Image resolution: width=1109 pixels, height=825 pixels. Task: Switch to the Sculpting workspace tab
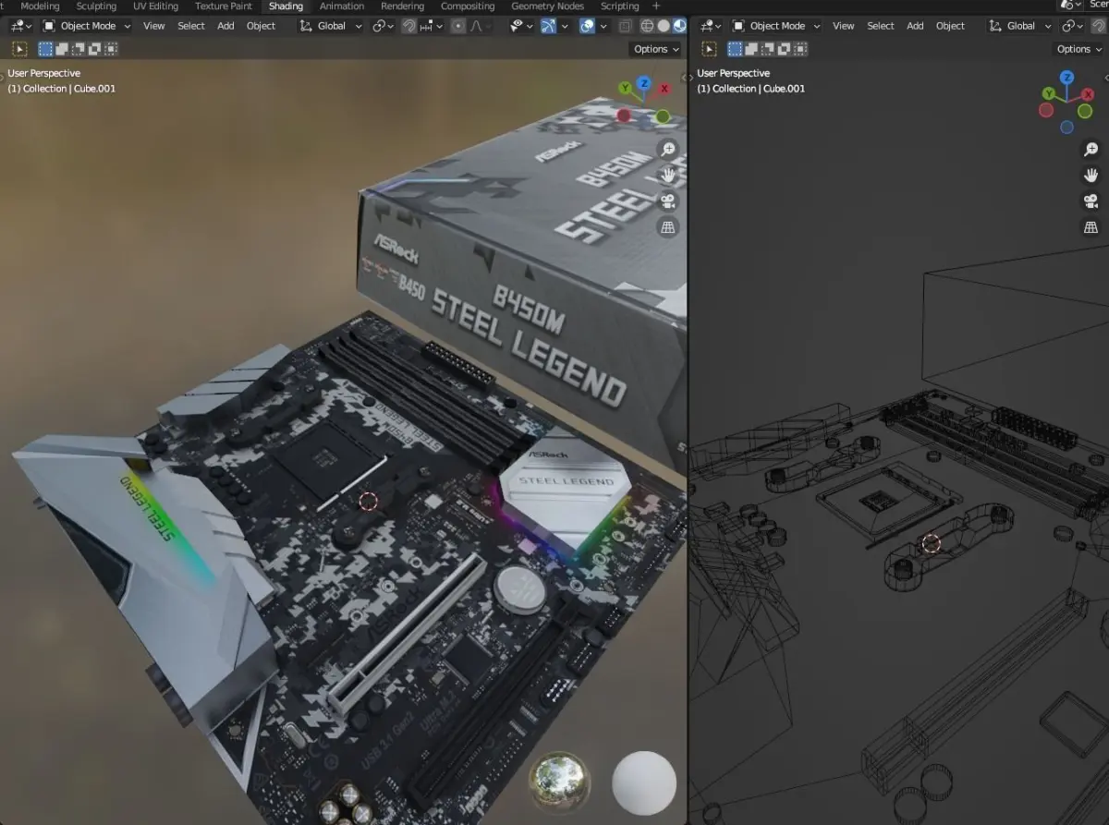(x=96, y=6)
